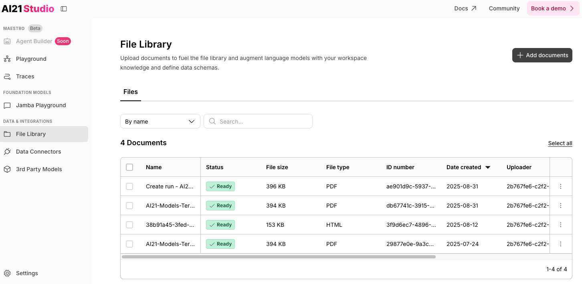Viewport: 582px width, 284px height.
Task: Click the File Library folder icon
Action: 7,134
